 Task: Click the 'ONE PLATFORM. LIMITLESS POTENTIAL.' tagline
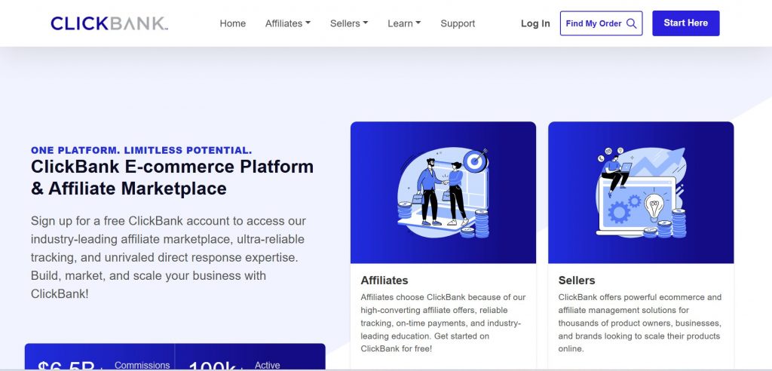pyautogui.click(x=141, y=150)
